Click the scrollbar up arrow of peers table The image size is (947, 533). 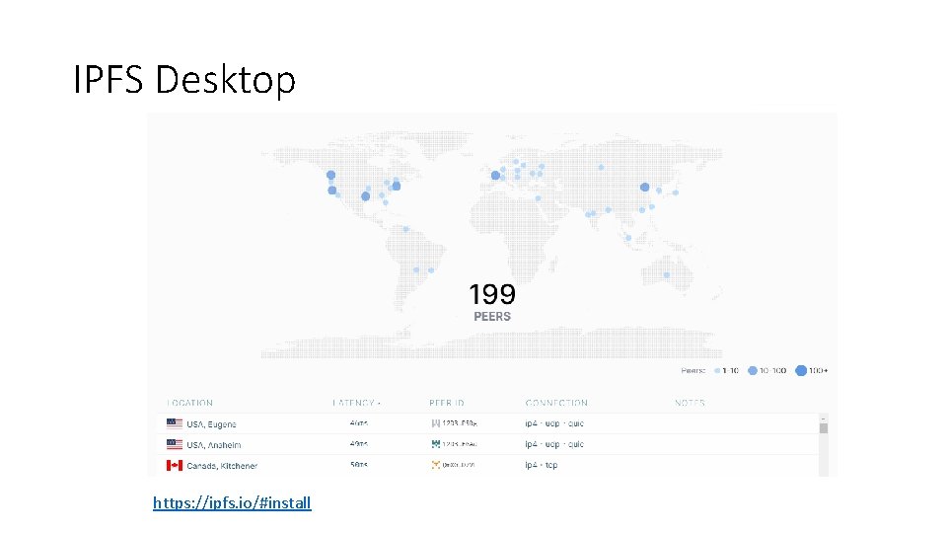(x=823, y=419)
